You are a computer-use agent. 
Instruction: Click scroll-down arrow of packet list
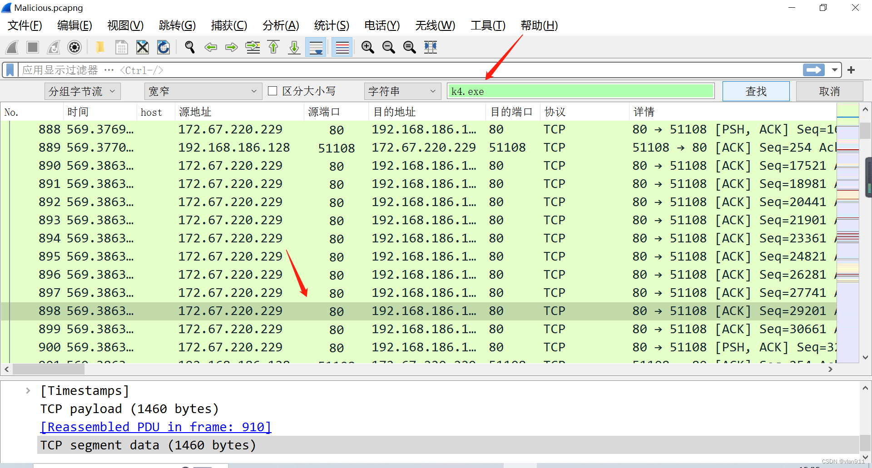(x=865, y=357)
